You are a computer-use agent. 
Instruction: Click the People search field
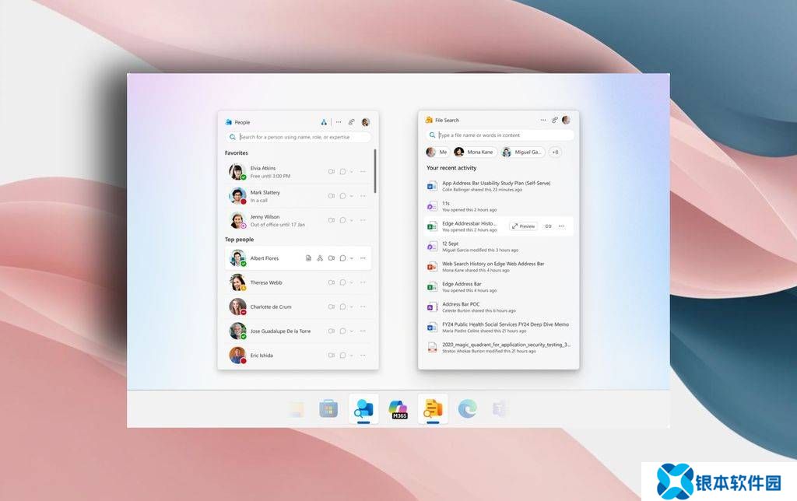click(x=298, y=137)
